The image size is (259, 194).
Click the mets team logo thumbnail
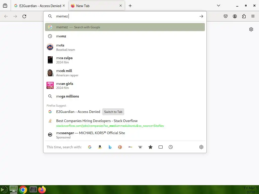(x=50, y=47)
